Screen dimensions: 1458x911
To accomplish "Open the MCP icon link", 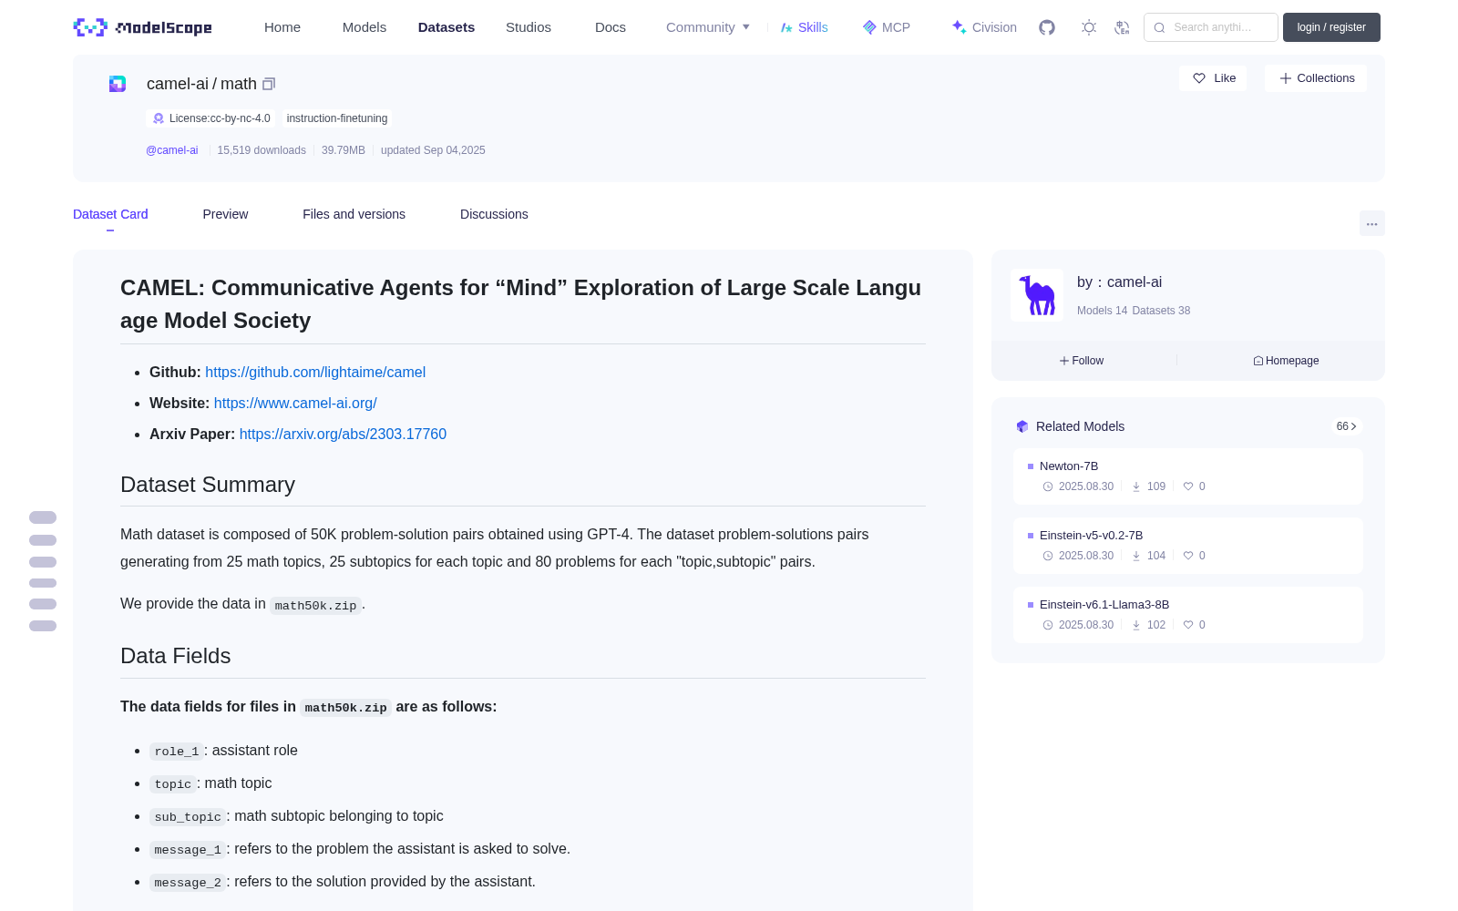I will click(869, 27).
